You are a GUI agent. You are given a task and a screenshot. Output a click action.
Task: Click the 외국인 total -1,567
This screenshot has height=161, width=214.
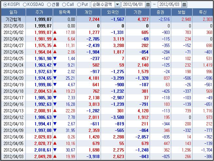pos(117,19)
